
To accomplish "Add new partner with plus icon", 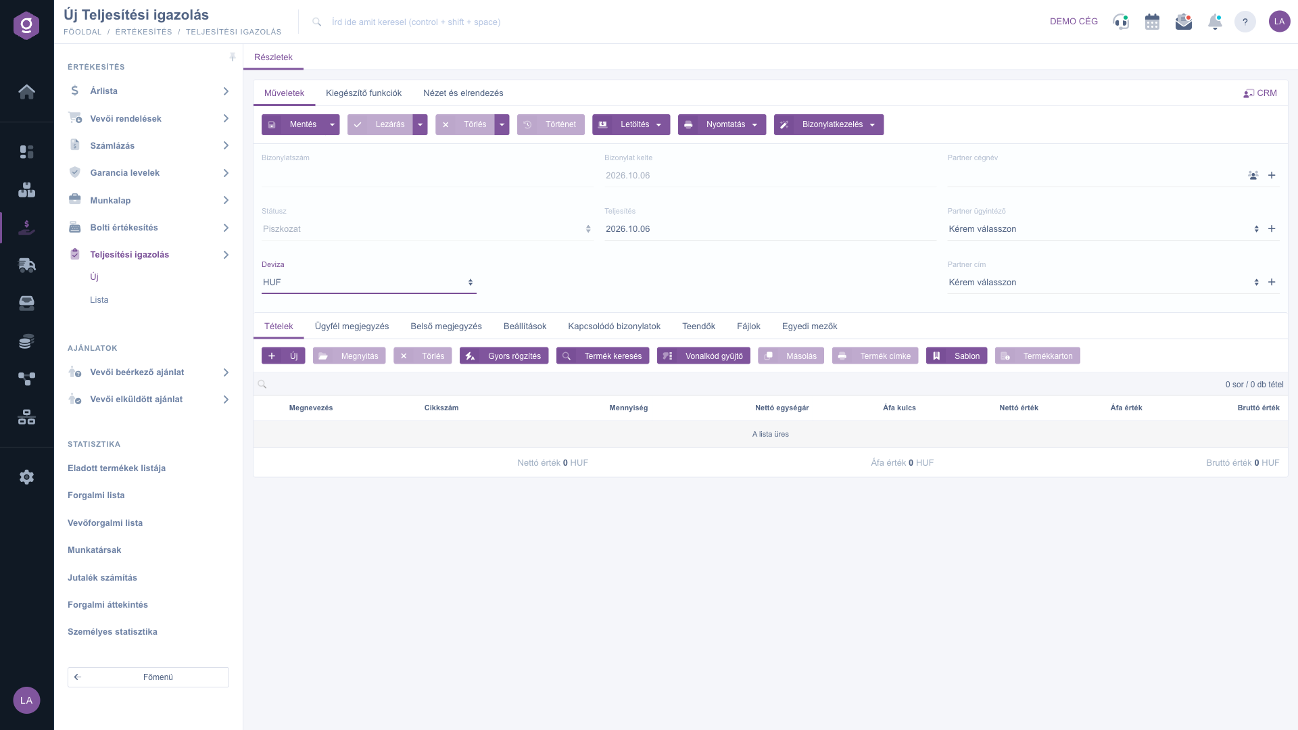I will 1272,176.
